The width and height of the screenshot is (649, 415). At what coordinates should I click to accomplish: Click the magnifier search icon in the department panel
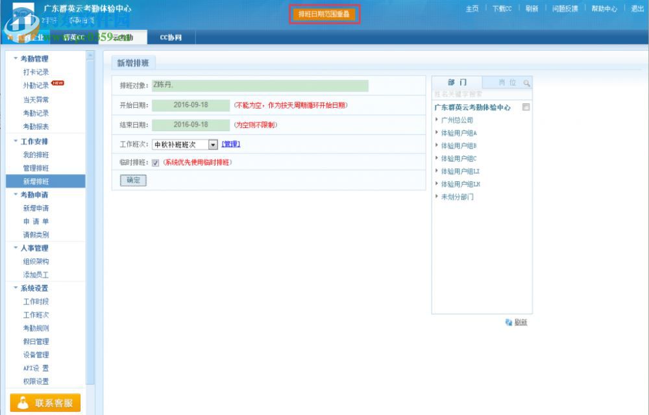[526, 84]
